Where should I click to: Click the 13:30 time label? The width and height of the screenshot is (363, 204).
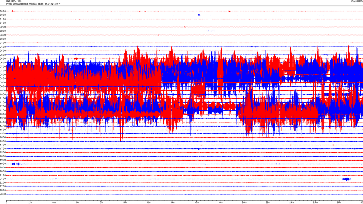3,118
